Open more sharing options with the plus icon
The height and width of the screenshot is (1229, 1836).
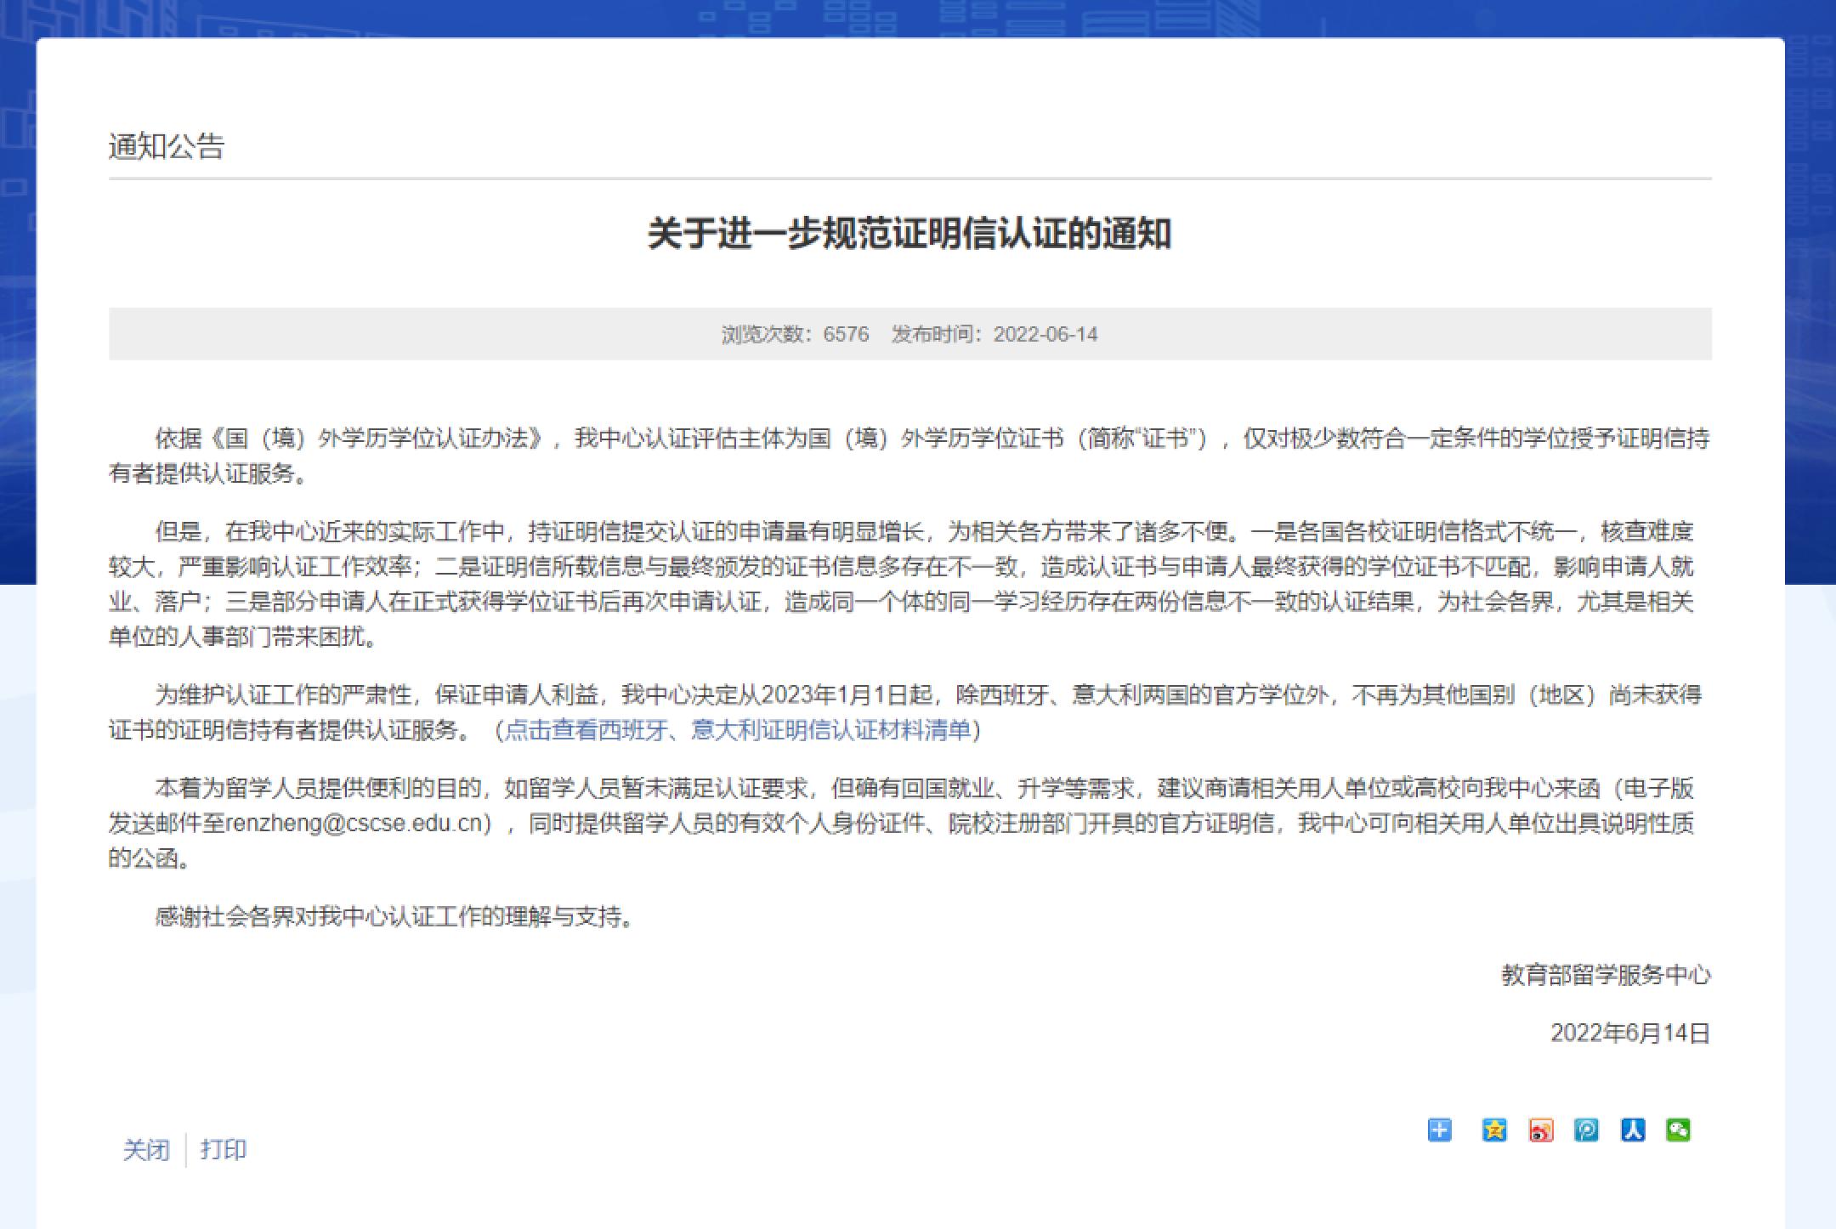pos(1439,1130)
